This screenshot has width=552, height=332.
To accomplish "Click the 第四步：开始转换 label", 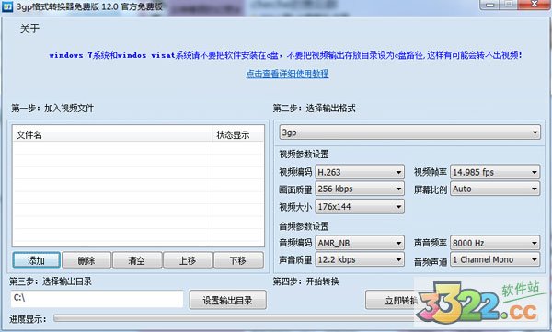I will click(x=306, y=280).
